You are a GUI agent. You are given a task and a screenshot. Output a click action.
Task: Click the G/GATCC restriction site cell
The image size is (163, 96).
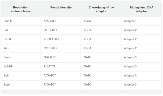pos(61,57)
